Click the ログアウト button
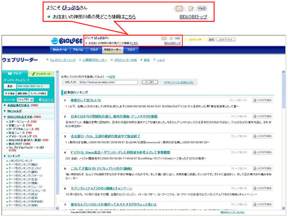This screenshot has height=217, width=288. click(226, 39)
